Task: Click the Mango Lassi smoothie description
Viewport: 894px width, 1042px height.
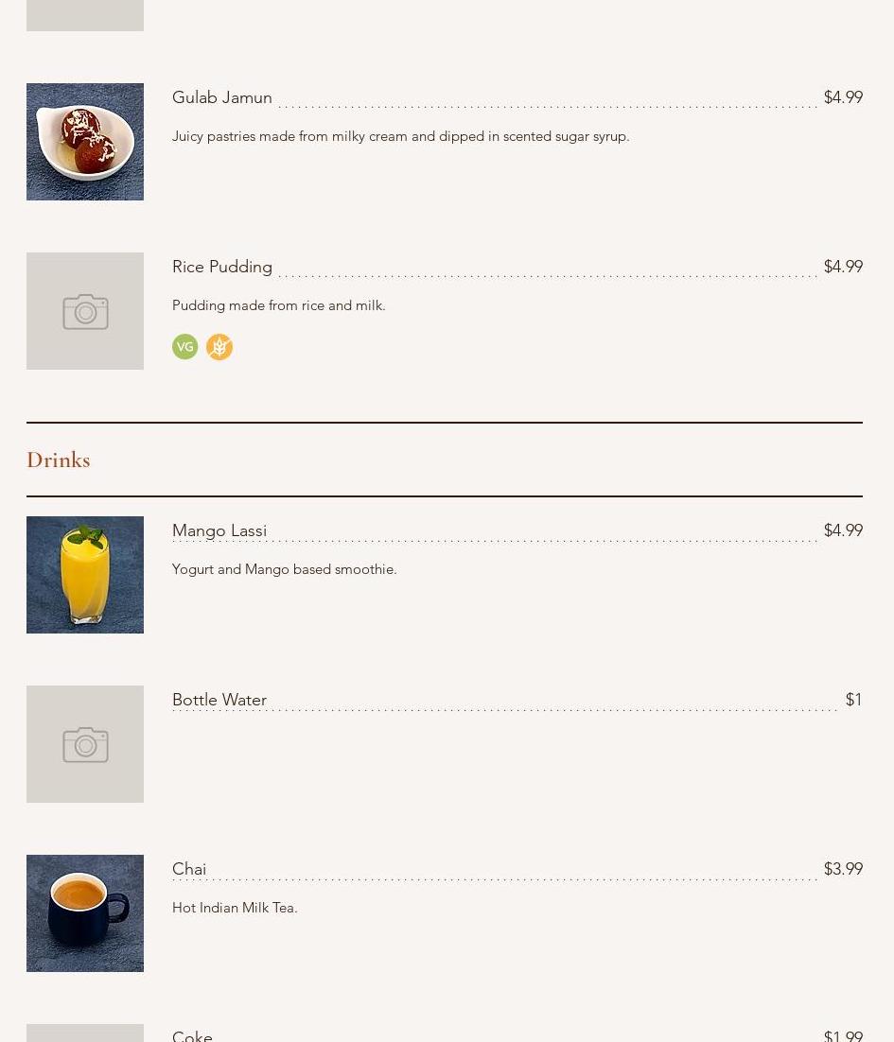Action: click(x=285, y=569)
